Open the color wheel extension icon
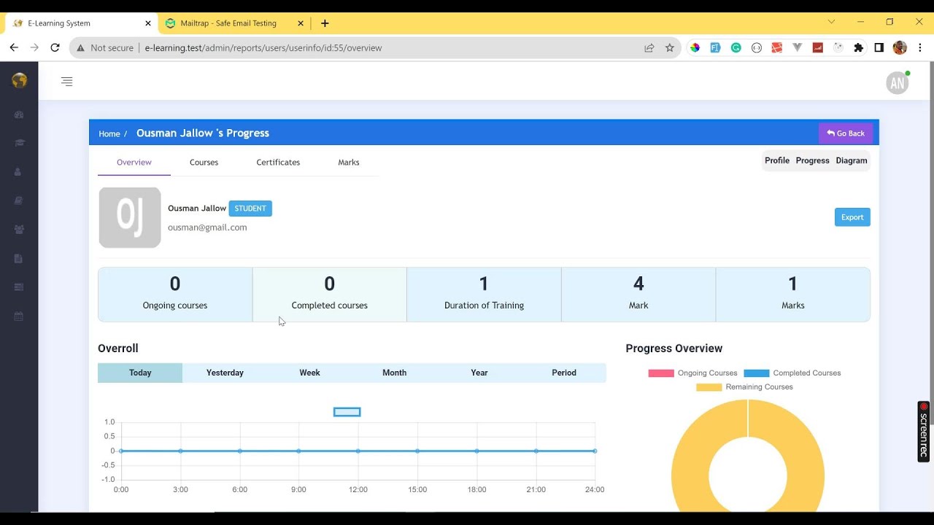This screenshot has width=934, height=525. coord(695,47)
